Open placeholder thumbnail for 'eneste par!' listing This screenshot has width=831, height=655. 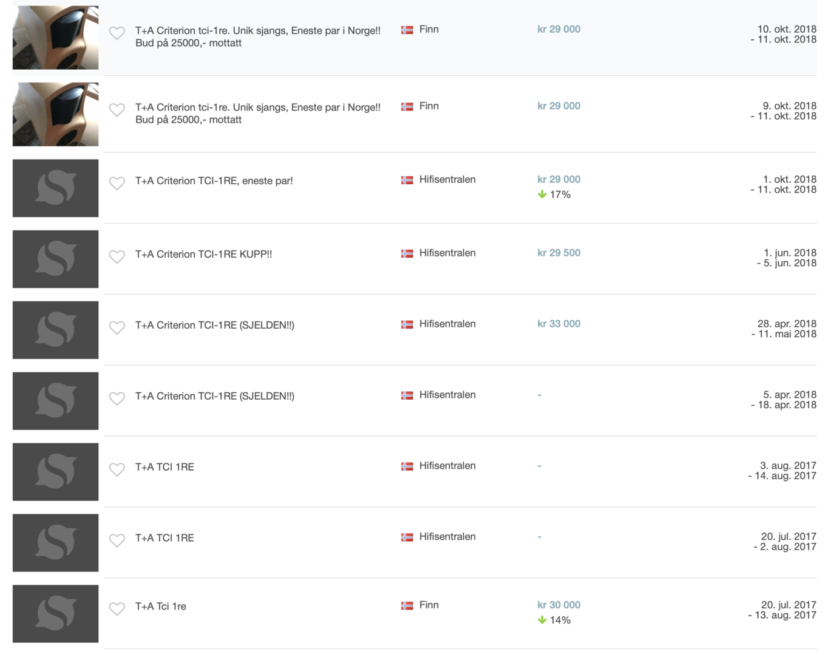(55, 188)
